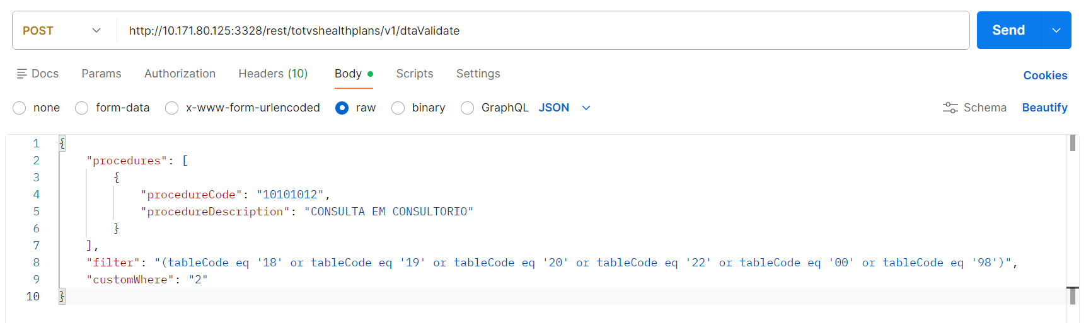1086x323 pixels.
Task: Open the Cookies link
Action: click(x=1045, y=76)
